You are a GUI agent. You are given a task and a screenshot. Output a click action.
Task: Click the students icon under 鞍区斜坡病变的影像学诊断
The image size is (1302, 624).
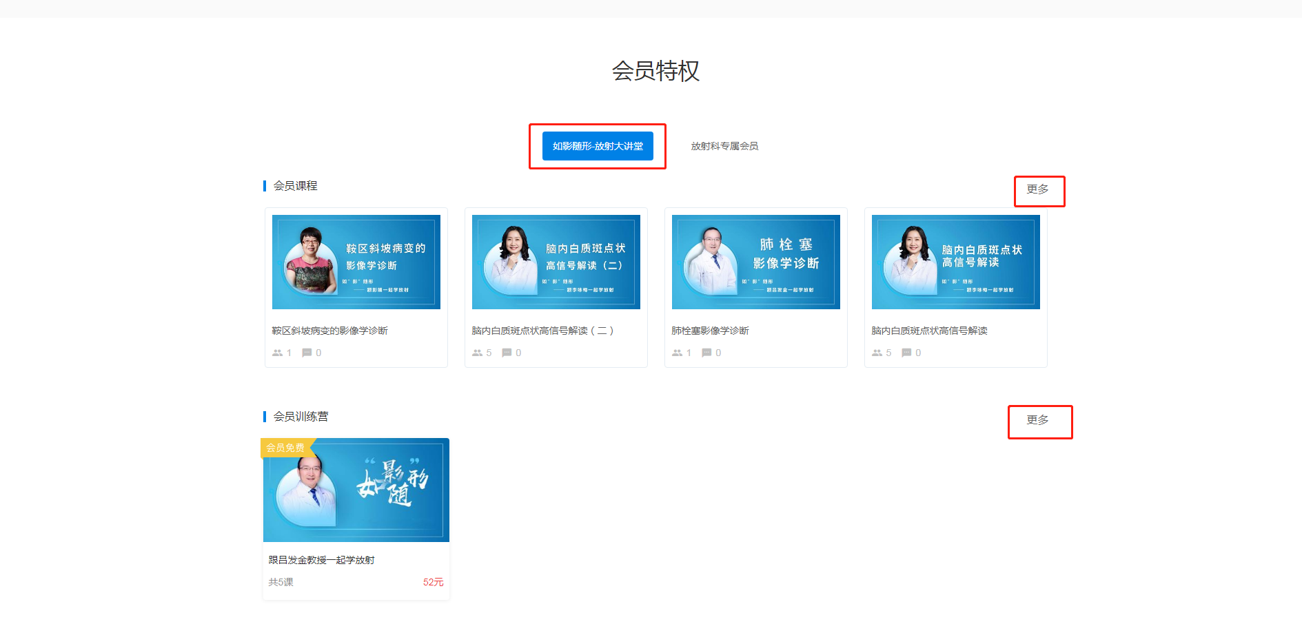tap(277, 353)
